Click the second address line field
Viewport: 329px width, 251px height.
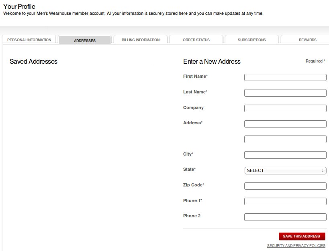[x=285, y=139]
